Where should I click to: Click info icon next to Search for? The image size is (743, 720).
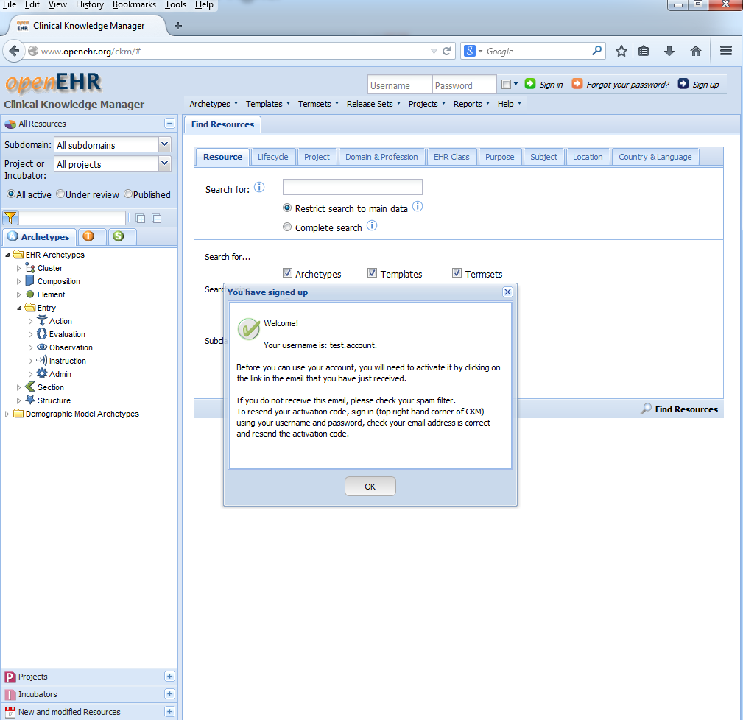coord(258,188)
